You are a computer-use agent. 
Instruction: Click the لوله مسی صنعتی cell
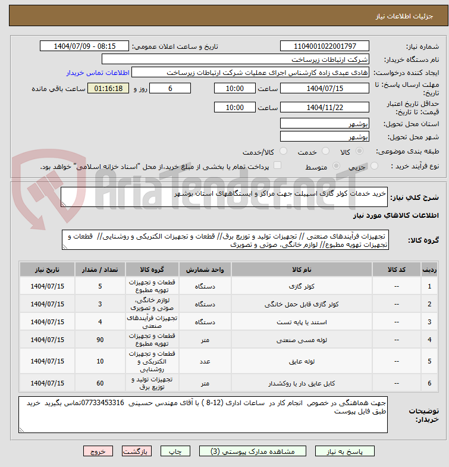click(302, 340)
